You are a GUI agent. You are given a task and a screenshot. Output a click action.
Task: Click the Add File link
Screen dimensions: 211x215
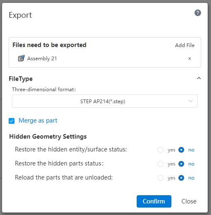[185, 45]
